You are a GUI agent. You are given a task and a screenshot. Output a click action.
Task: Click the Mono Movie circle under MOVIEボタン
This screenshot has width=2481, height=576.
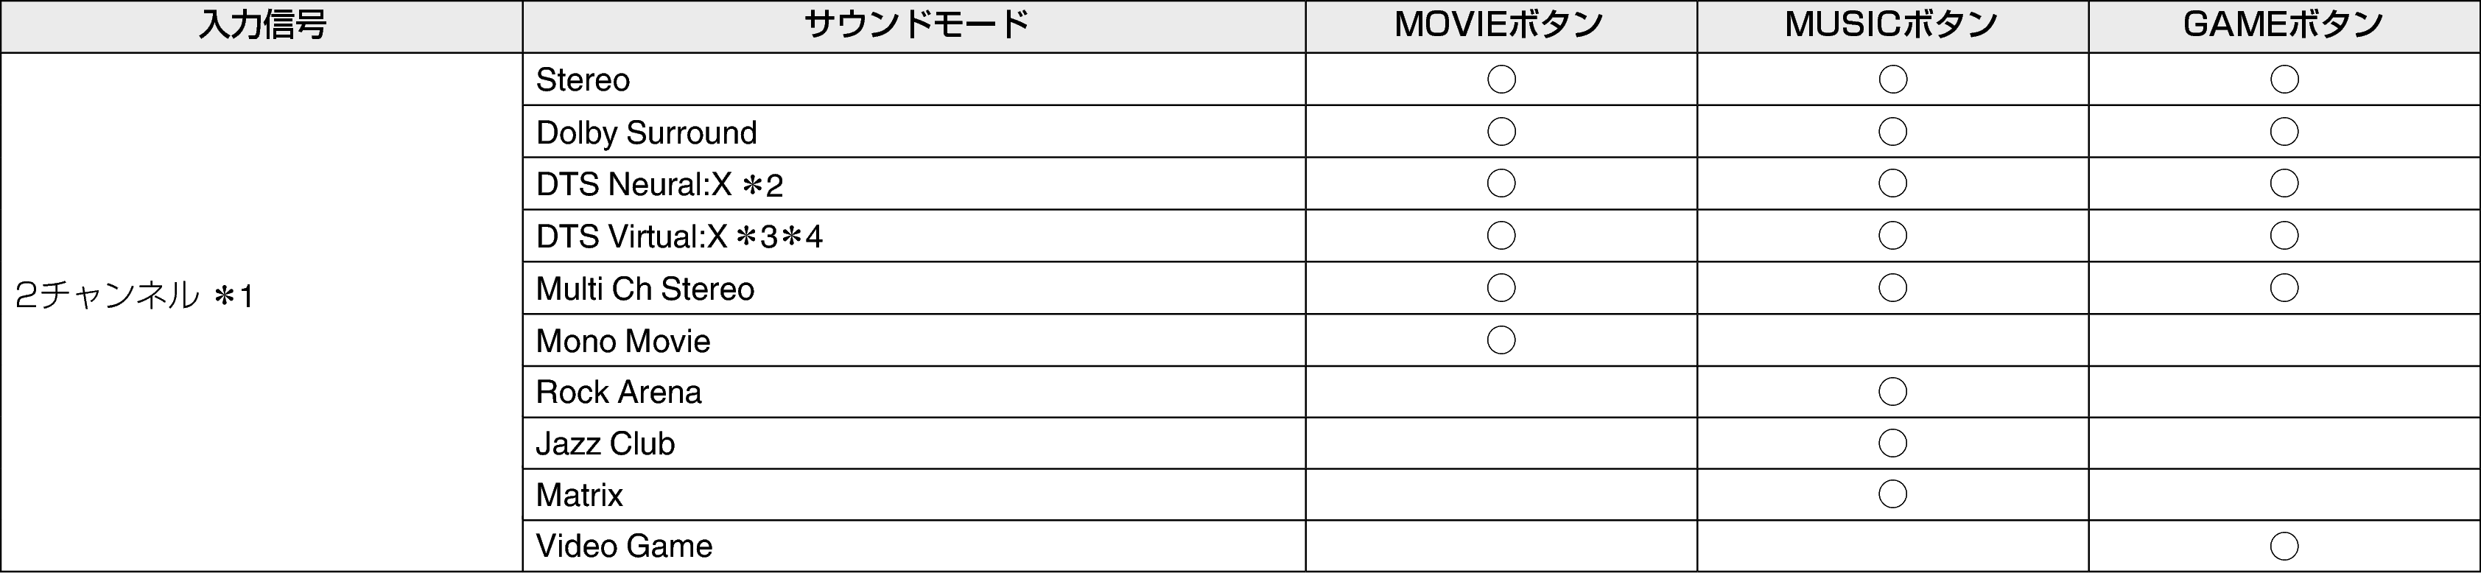[x=1501, y=340]
